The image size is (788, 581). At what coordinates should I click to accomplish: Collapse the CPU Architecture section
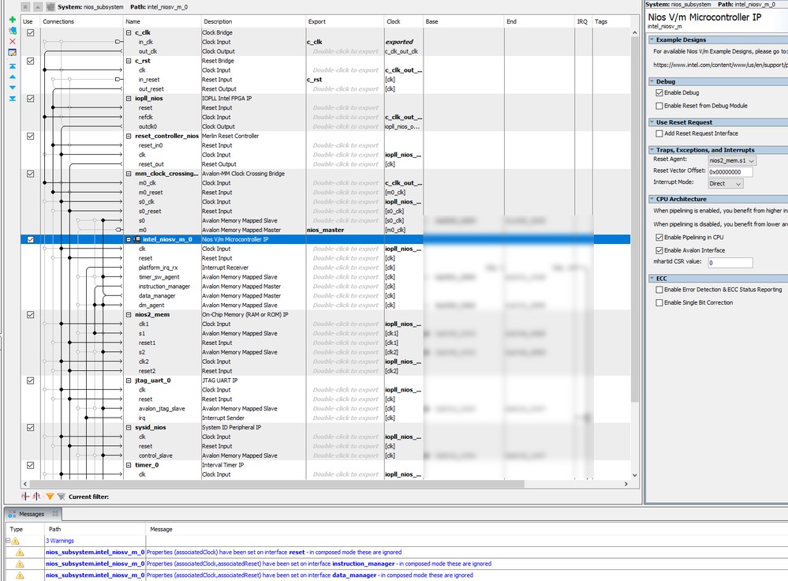[652, 199]
